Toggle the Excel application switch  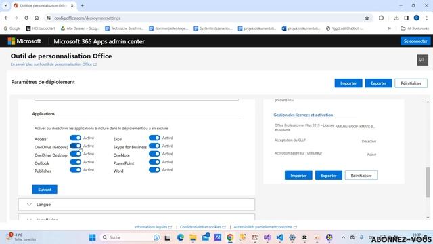pyautogui.click(x=154, y=138)
